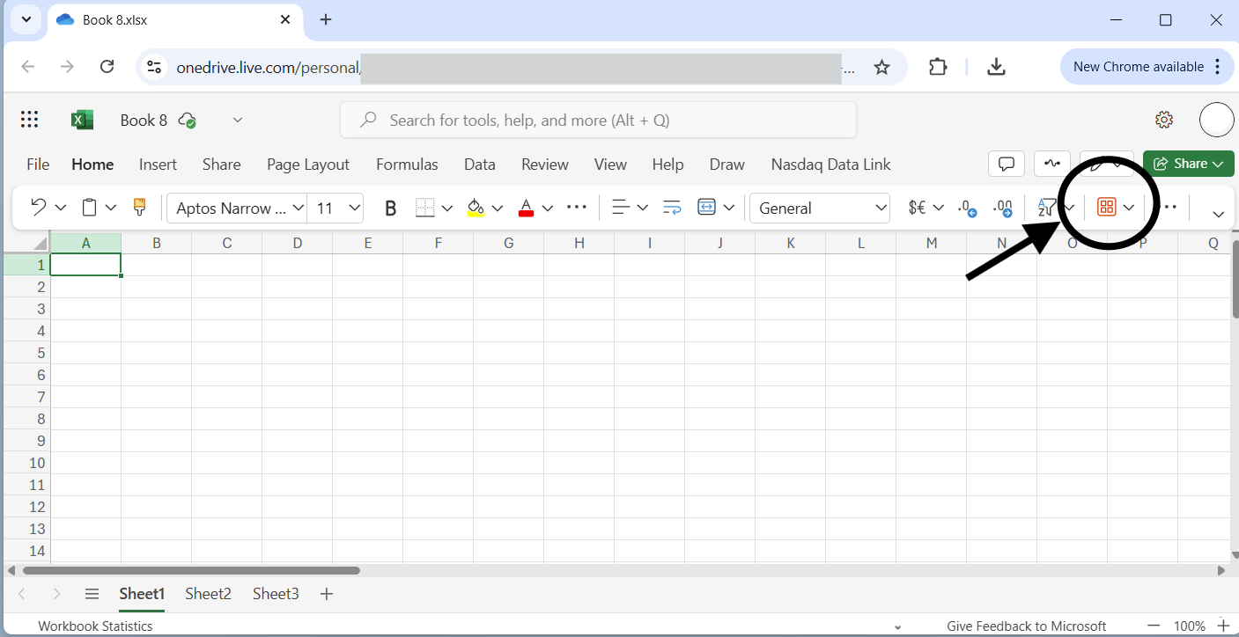This screenshot has height=637, width=1239.
Task: Open the Draw tab
Action: pos(727,165)
